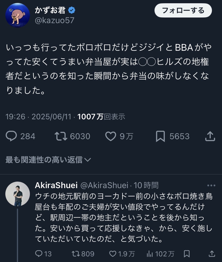Share the main かずお君 post
This screenshot has height=262, width=222.
click(x=210, y=136)
